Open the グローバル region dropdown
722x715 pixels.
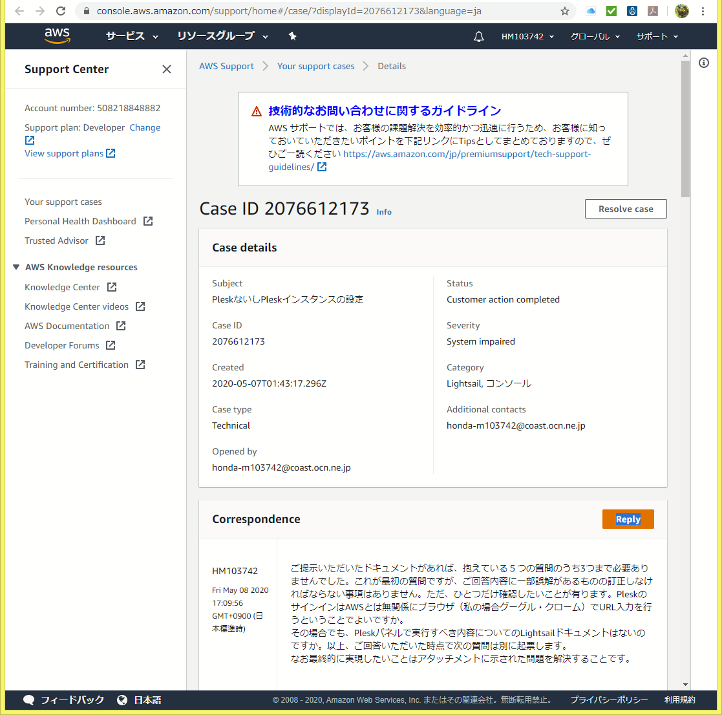(595, 36)
